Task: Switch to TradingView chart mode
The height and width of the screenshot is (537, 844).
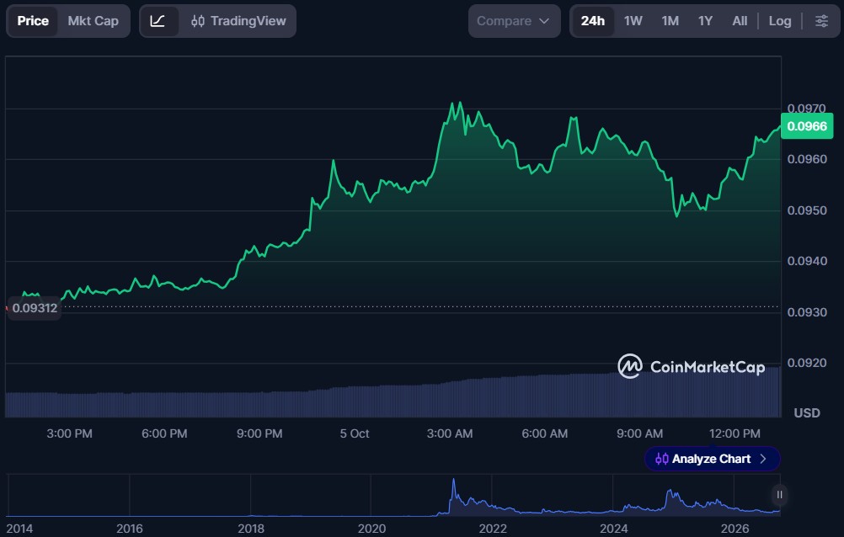Action: point(238,21)
